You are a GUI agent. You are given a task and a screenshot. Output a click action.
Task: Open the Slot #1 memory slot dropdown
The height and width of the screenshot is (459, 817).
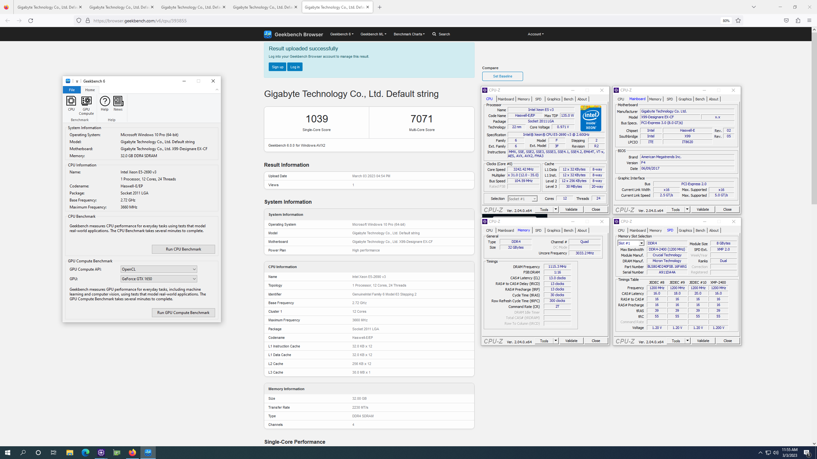coord(631,243)
